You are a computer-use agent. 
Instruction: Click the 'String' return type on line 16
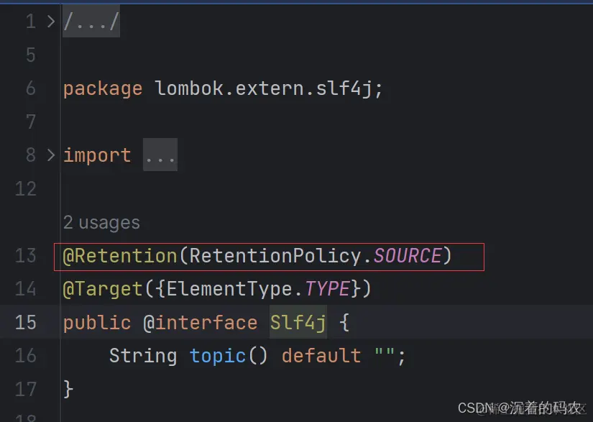143,356
